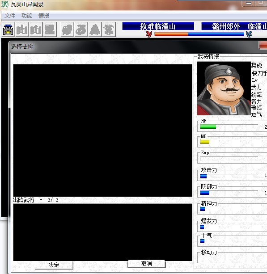Click the greyed scroll-shaped toolbar icon
This screenshot has width=267, height=274.
(50, 30)
